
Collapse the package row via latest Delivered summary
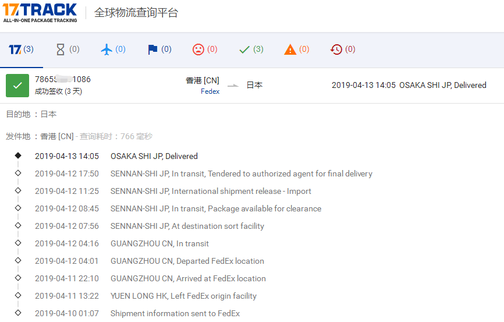pyautogui.click(x=409, y=85)
